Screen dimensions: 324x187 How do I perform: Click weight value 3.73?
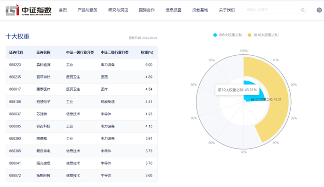(x=149, y=151)
